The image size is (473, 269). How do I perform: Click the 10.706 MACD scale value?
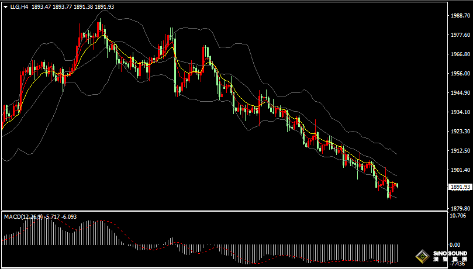(458, 216)
